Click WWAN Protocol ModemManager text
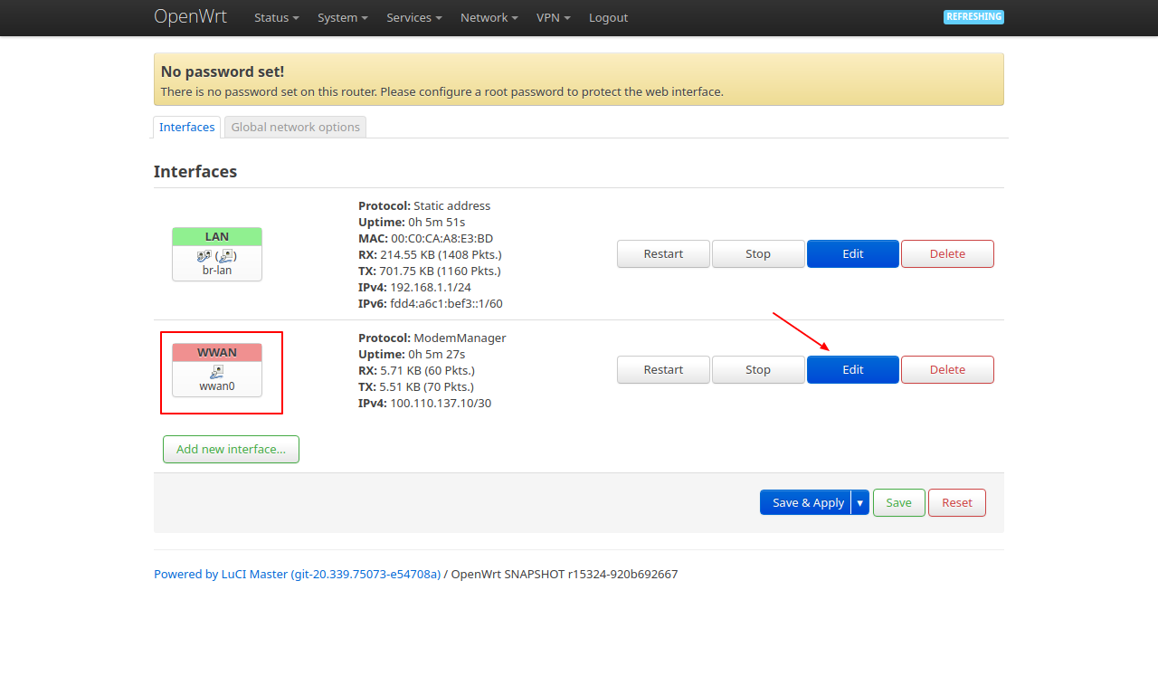1158x676 pixels. (460, 338)
